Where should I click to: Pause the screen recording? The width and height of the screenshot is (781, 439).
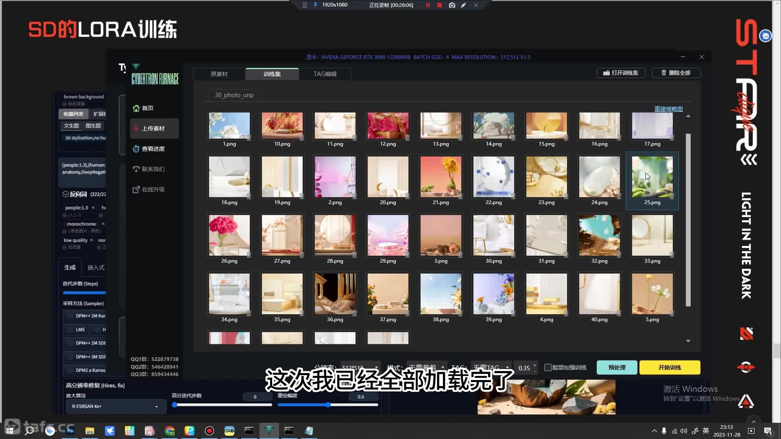pos(428,5)
